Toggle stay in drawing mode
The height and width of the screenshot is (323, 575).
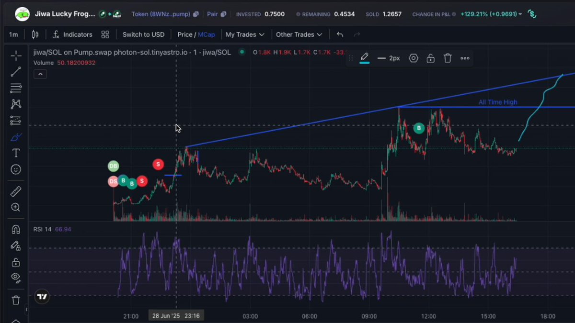[x=16, y=246]
